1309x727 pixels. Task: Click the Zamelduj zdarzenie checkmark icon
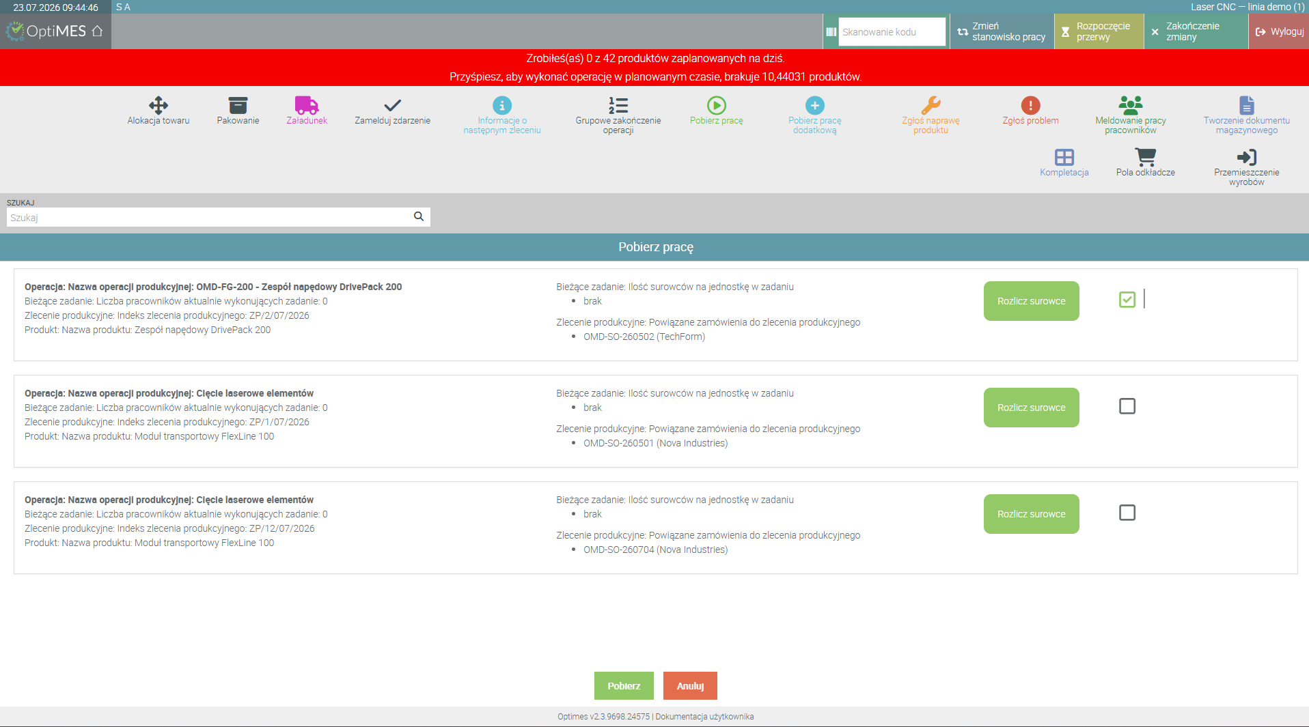pos(392,105)
